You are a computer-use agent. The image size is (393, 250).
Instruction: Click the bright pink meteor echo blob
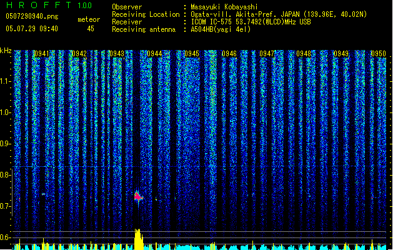click(138, 197)
